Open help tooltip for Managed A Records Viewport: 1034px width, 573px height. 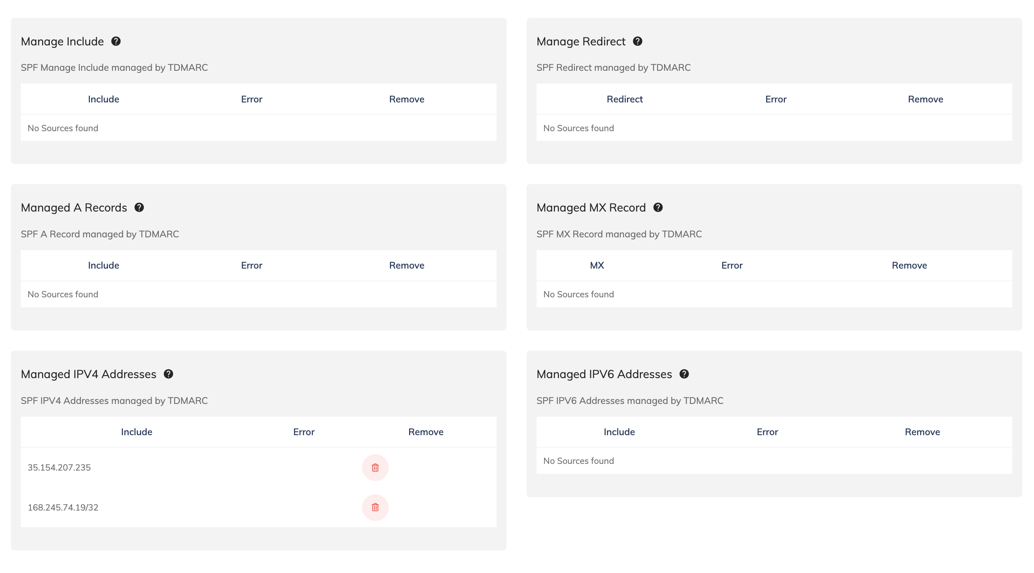[139, 207]
